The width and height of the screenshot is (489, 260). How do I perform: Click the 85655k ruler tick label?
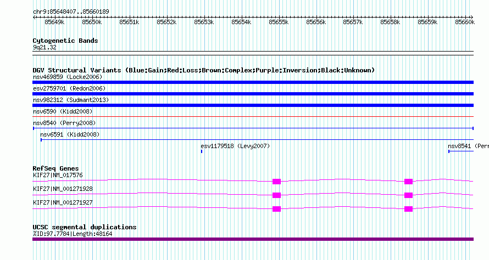(x=279, y=22)
